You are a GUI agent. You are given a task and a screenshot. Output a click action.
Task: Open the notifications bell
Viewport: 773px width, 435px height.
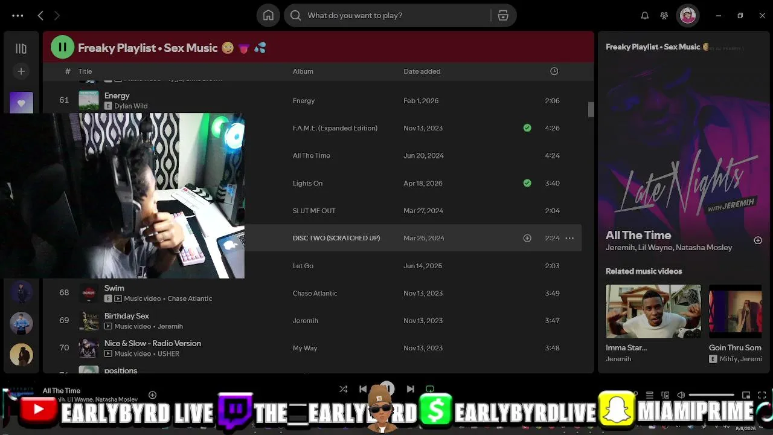coord(645,16)
